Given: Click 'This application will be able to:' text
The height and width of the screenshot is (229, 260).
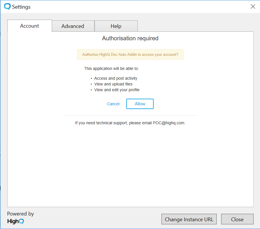Looking at the screenshot, I should point(112,68).
